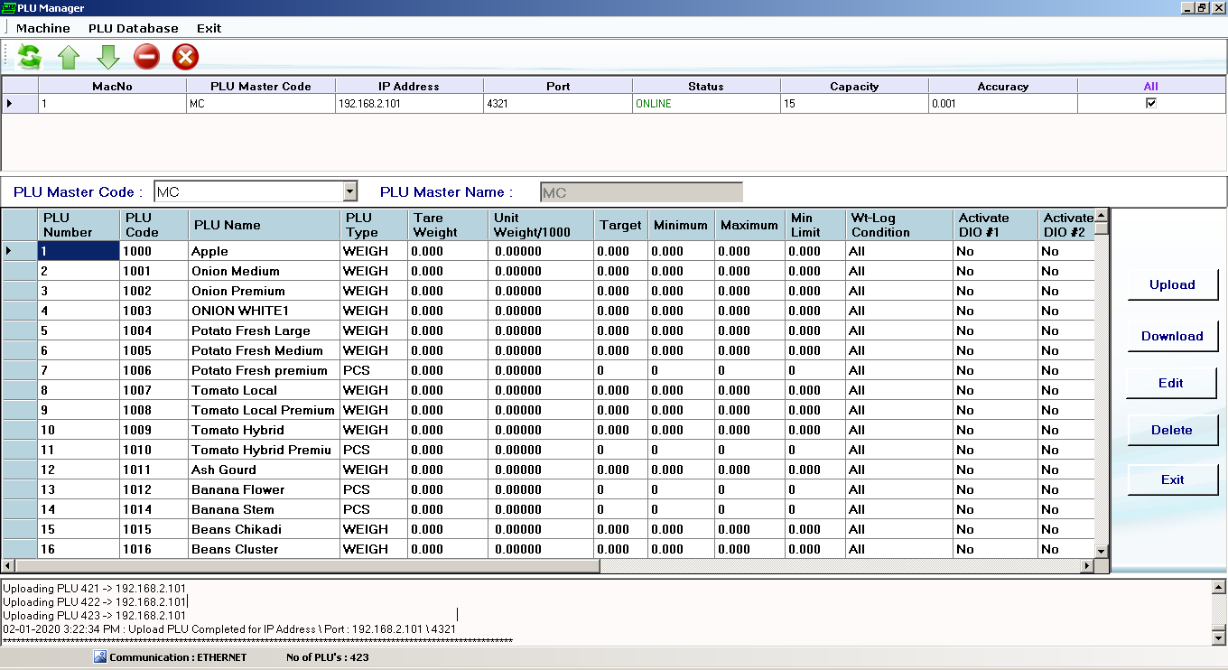Click the green up arrow upload icon
Viewport: 1228px width, 670px height.
(69, 57)
